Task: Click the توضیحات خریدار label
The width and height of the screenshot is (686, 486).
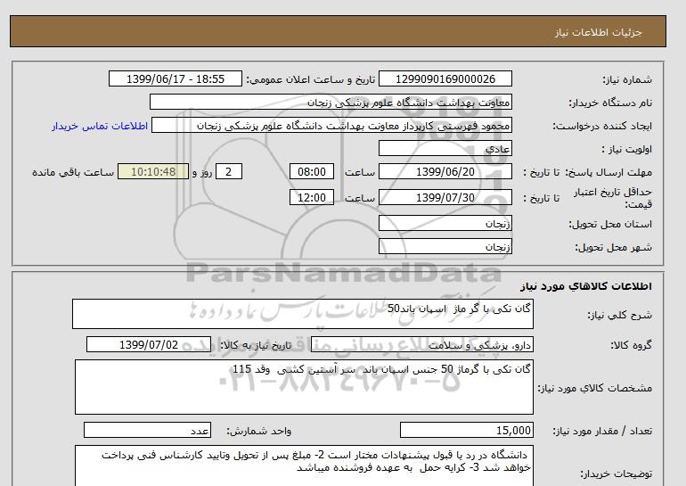Action: pos(616,474)
